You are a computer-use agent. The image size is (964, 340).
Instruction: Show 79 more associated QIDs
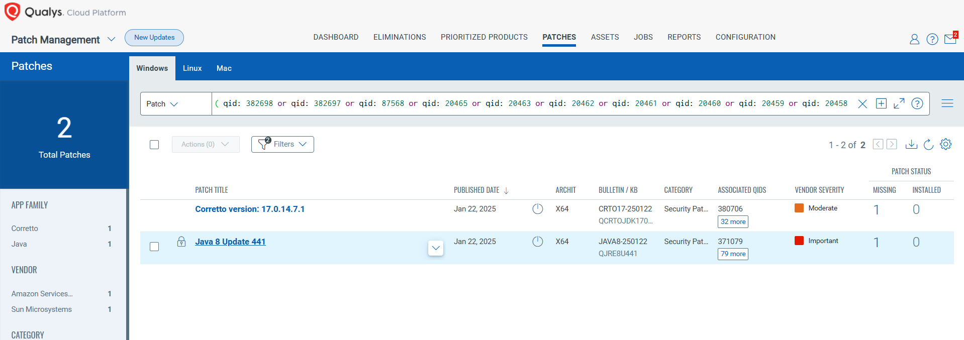(x=733, y=254)
